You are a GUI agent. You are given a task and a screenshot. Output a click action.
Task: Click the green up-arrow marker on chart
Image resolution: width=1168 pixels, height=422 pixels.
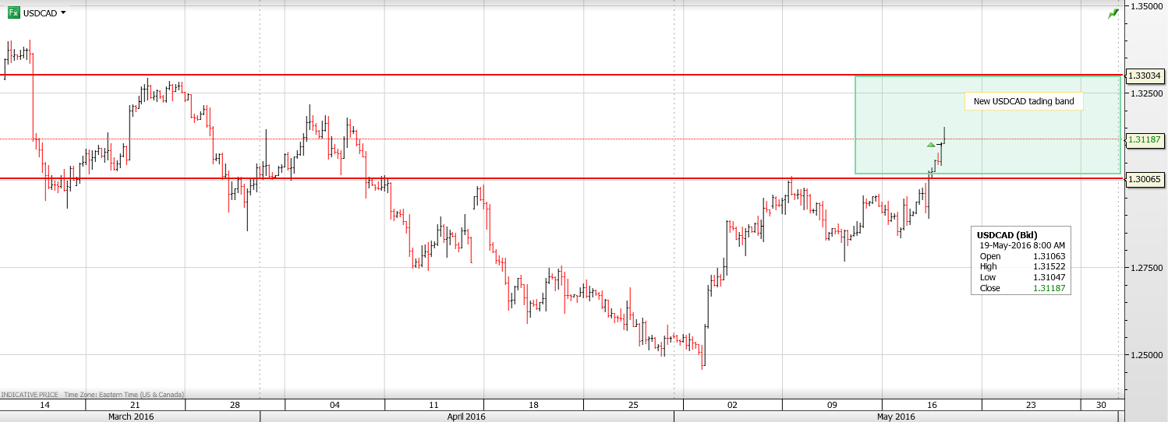pyautogui.click(x=930, y=145)
